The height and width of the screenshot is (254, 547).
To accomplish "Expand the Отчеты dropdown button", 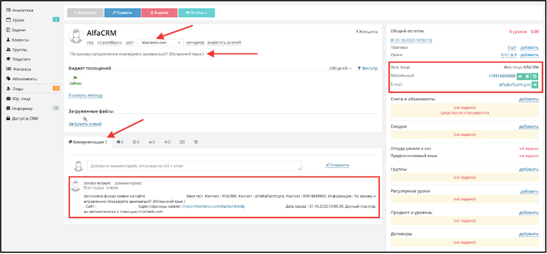I will click(x=197, y=12).
